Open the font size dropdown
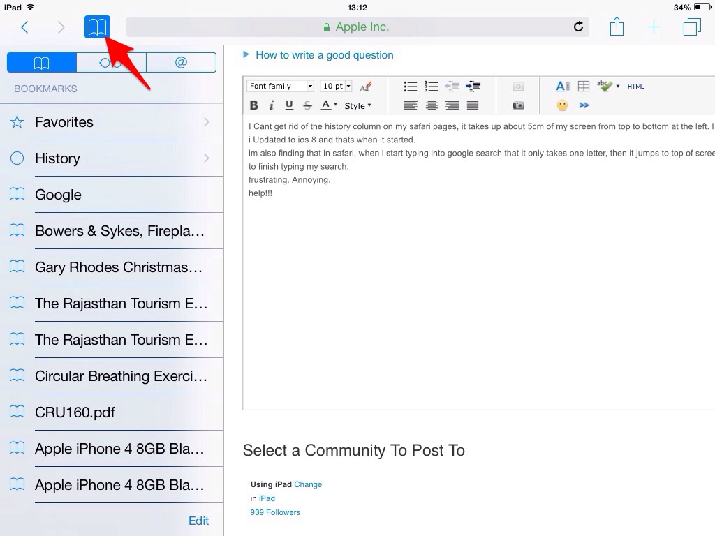The width and height of the screenshot is (715, 536). (335, 86)
